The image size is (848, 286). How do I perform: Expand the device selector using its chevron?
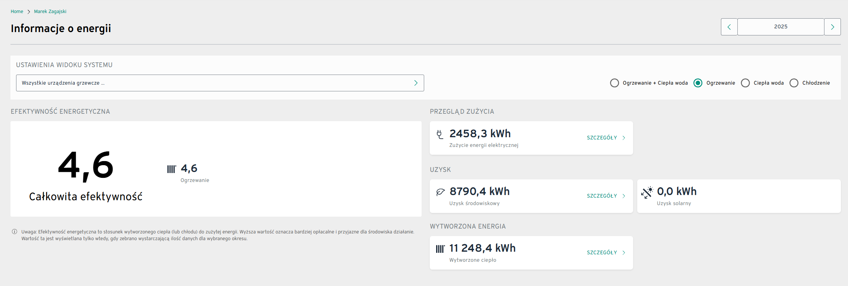416,83
